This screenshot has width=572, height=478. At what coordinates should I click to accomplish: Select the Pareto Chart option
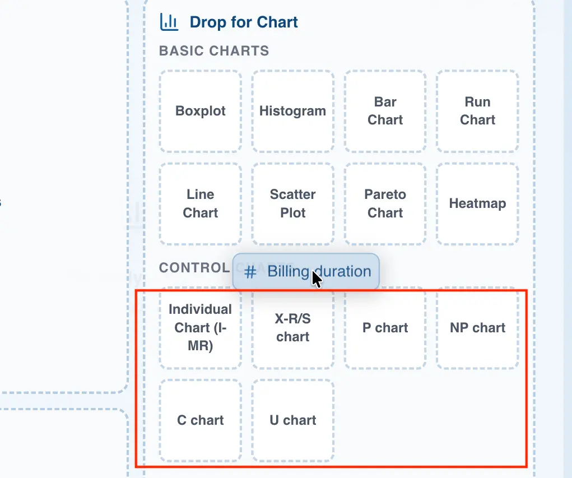385,203
